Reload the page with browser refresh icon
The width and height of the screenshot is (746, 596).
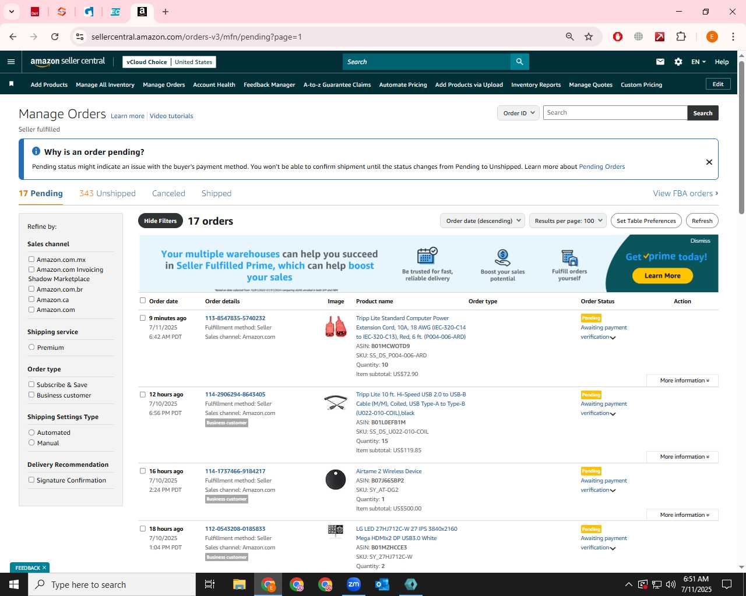point(55,37)
